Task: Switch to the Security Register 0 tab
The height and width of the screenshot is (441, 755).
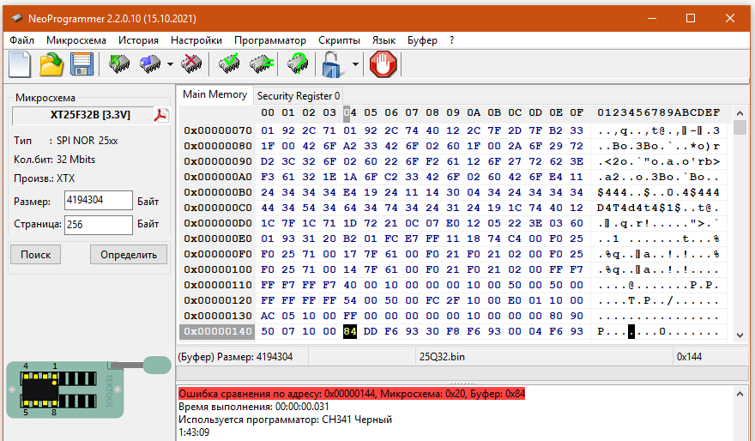Action: (299, 95)
